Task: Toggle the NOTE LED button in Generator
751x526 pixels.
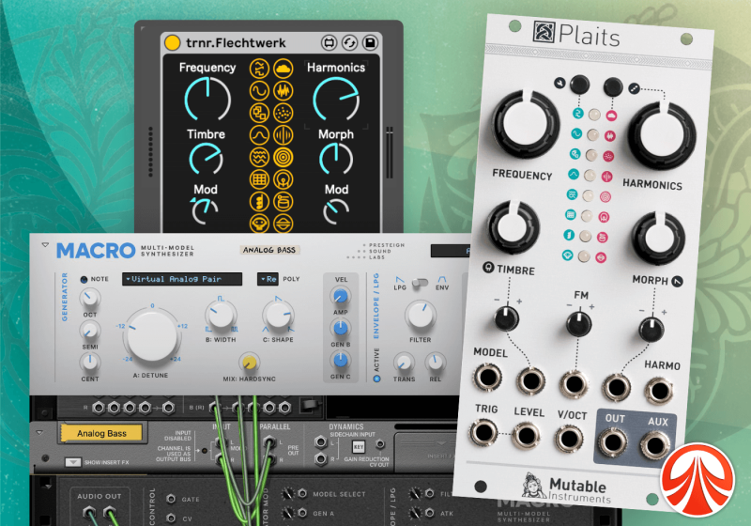Action: [83, 279]
